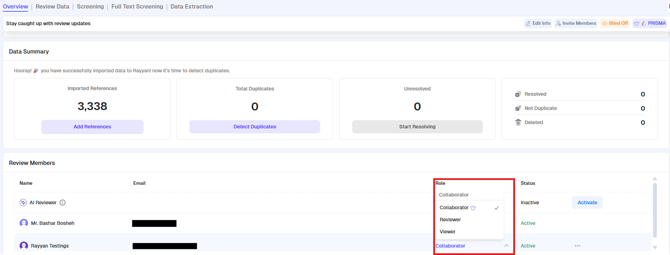The image size is (670, 255).
Task: Open the Data Extraction tab
Action: click(x=192, y=7)
